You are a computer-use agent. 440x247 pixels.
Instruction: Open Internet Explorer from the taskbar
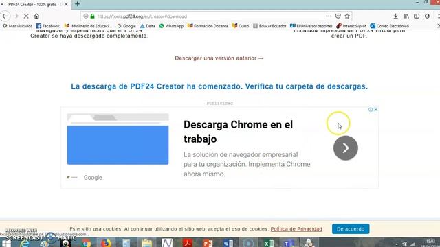(x=25, y=243)
